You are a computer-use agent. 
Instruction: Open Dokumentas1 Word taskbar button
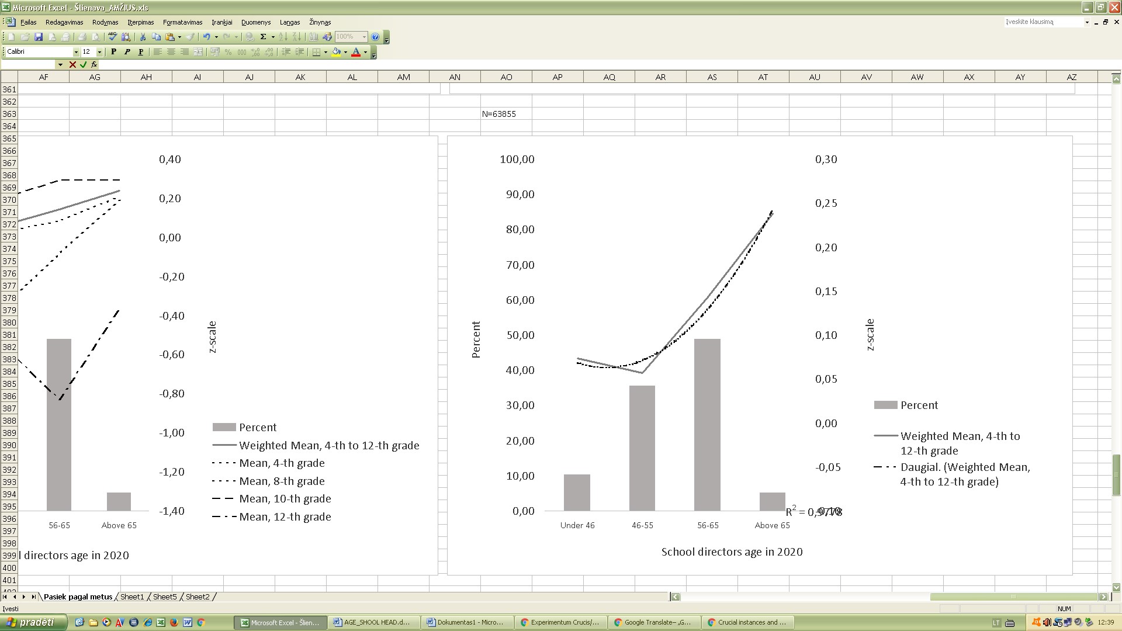point(466,622)
